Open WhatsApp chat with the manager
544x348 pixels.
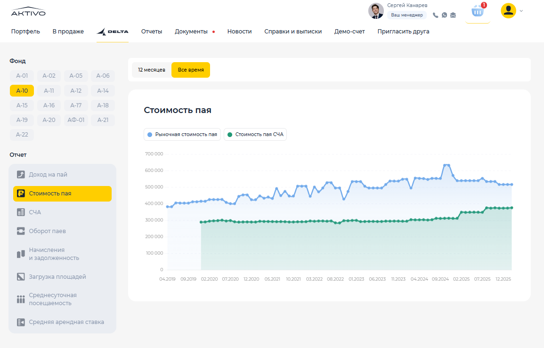[x=444, y=15]
